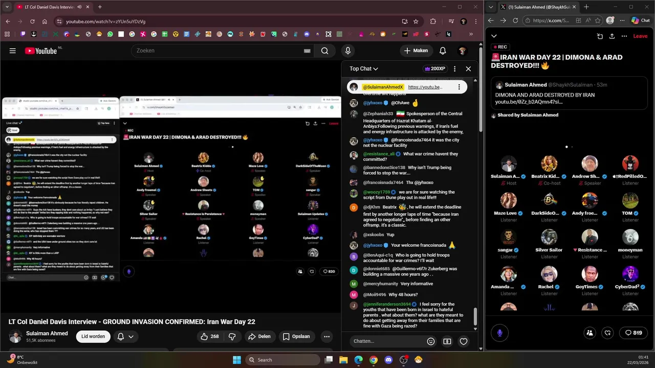The image size is (655, 368).
Task: Click the Delen share button
Action: 259,336
